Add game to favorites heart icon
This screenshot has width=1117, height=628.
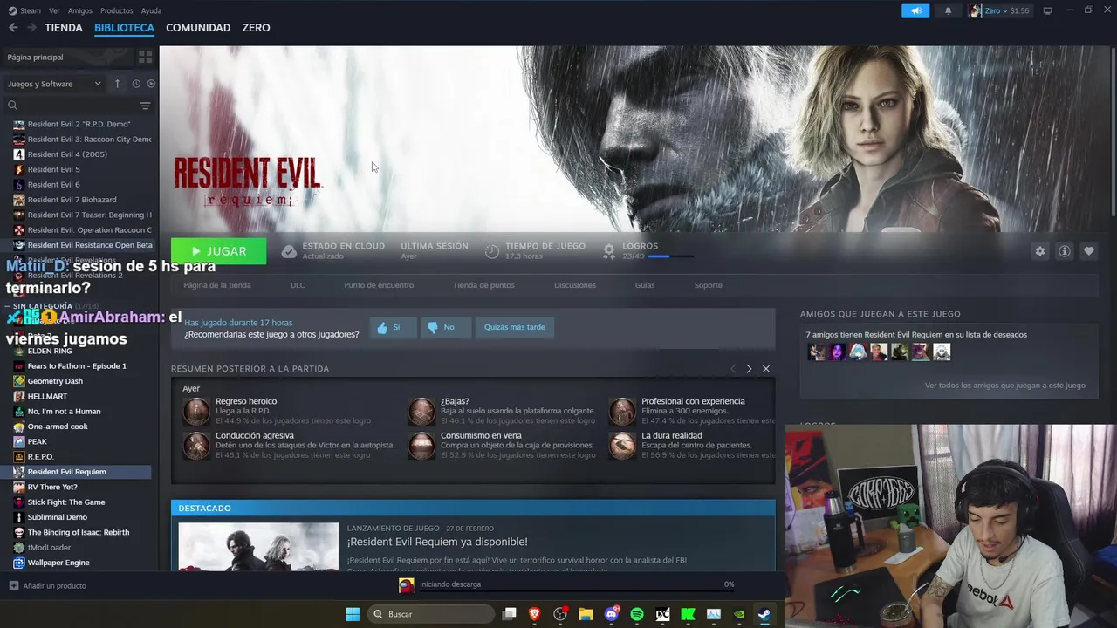pos(1088,251)
